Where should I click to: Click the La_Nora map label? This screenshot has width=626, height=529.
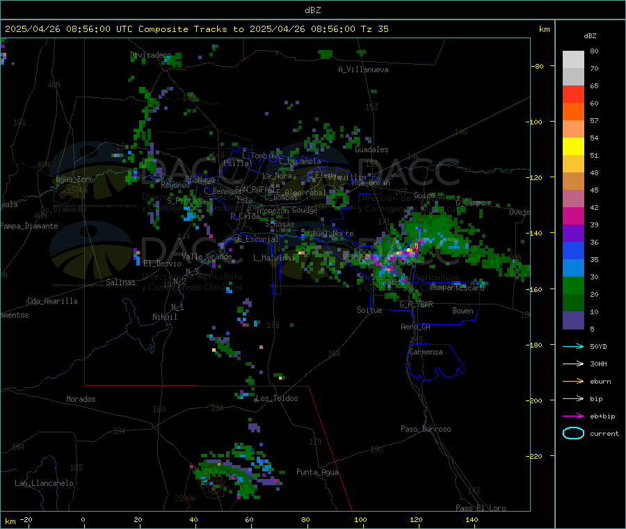277,176
